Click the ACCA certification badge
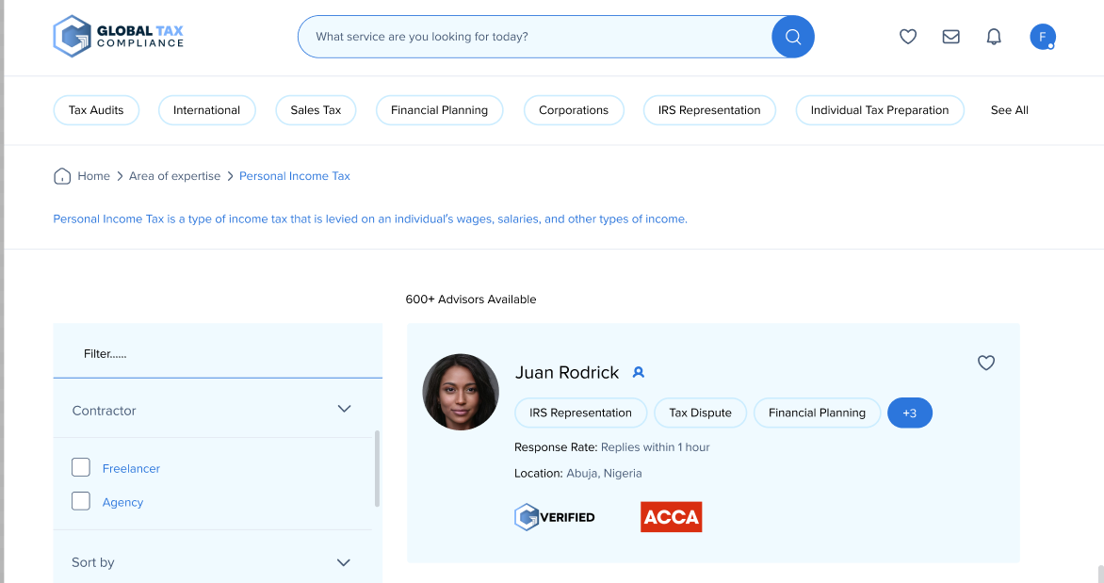The width and height of the screenshot is (1104, 583). (671, 517)
